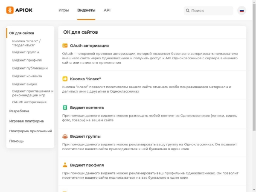Open Виджет контента in sidebar

(x=27, y=76)
